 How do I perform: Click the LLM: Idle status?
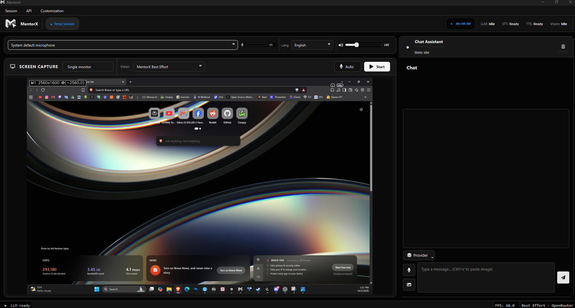pos(488,24)
